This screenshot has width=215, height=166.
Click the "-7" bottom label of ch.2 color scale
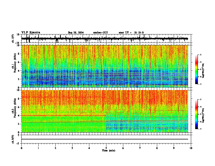[200, 129]
